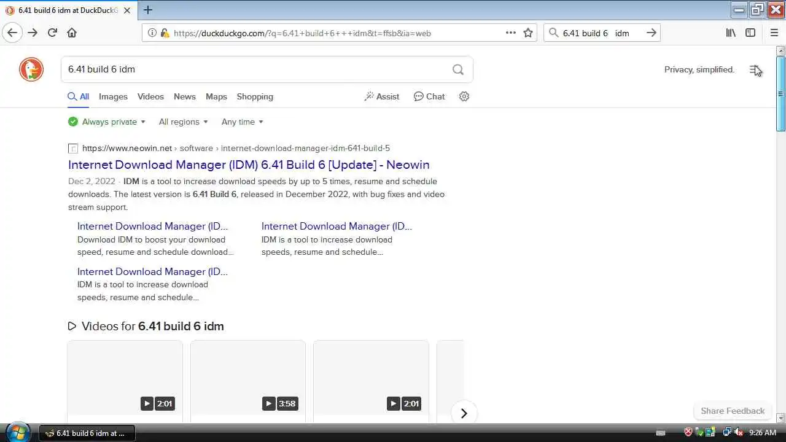Open the Windows Start orb
Screen dimensions: 786x442
pyautogui.click(x=18, y=432)
